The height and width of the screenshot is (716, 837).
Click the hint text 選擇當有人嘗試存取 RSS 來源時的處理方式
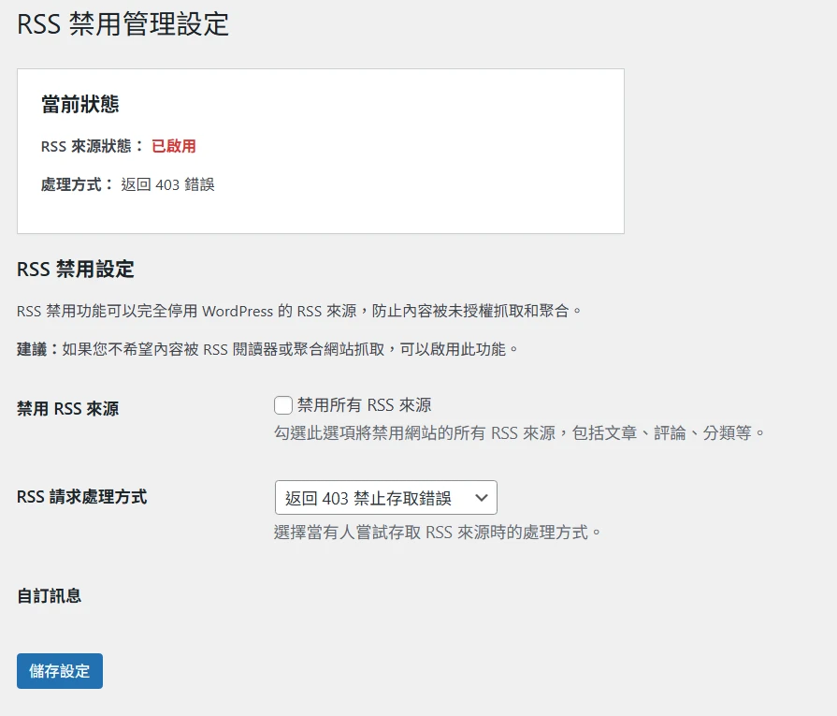[x=437, y=533]
